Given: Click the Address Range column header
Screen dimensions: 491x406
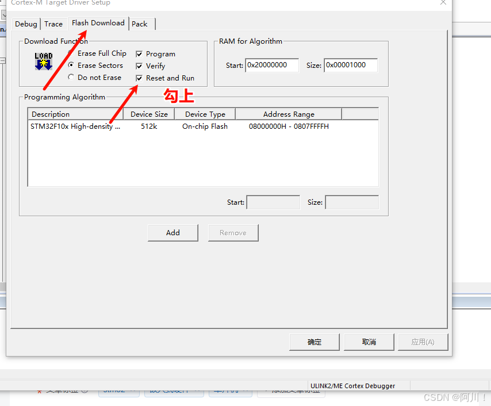Looking at the screenshot, I should 289,114.
